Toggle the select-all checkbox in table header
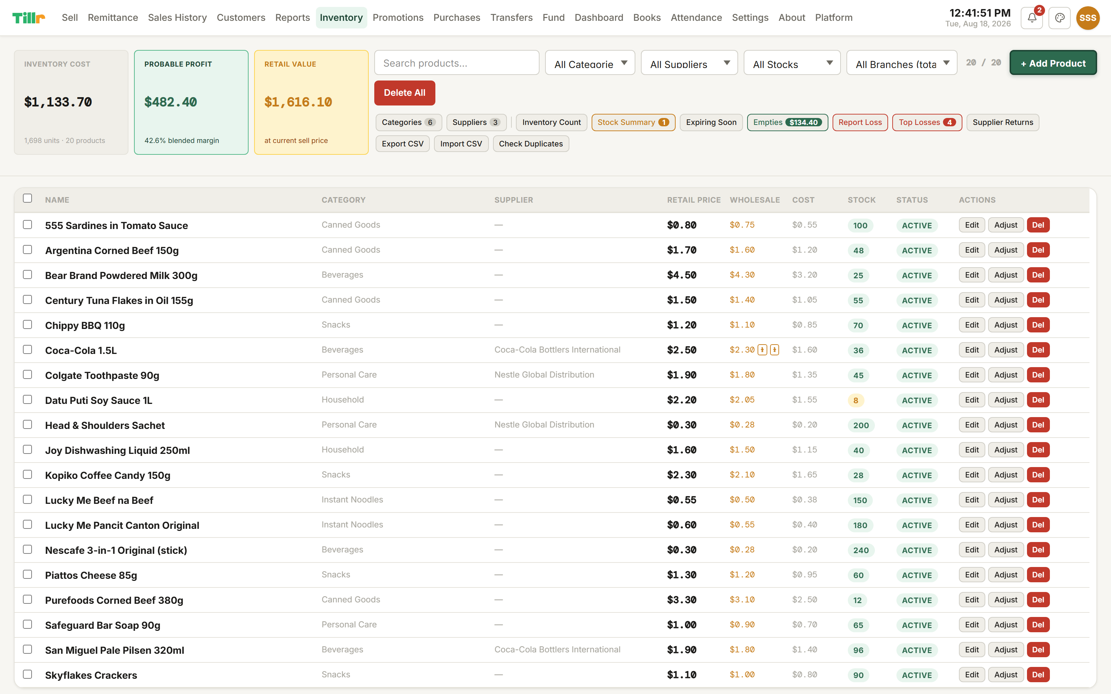 coord(27,198)
